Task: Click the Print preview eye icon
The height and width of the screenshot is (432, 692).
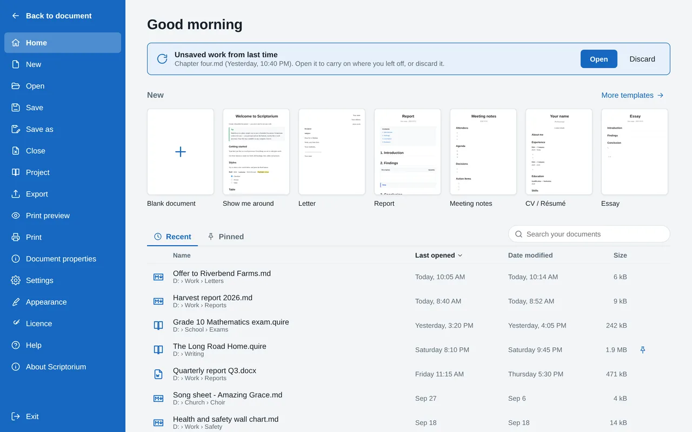Action: click(x=16, y=215)
